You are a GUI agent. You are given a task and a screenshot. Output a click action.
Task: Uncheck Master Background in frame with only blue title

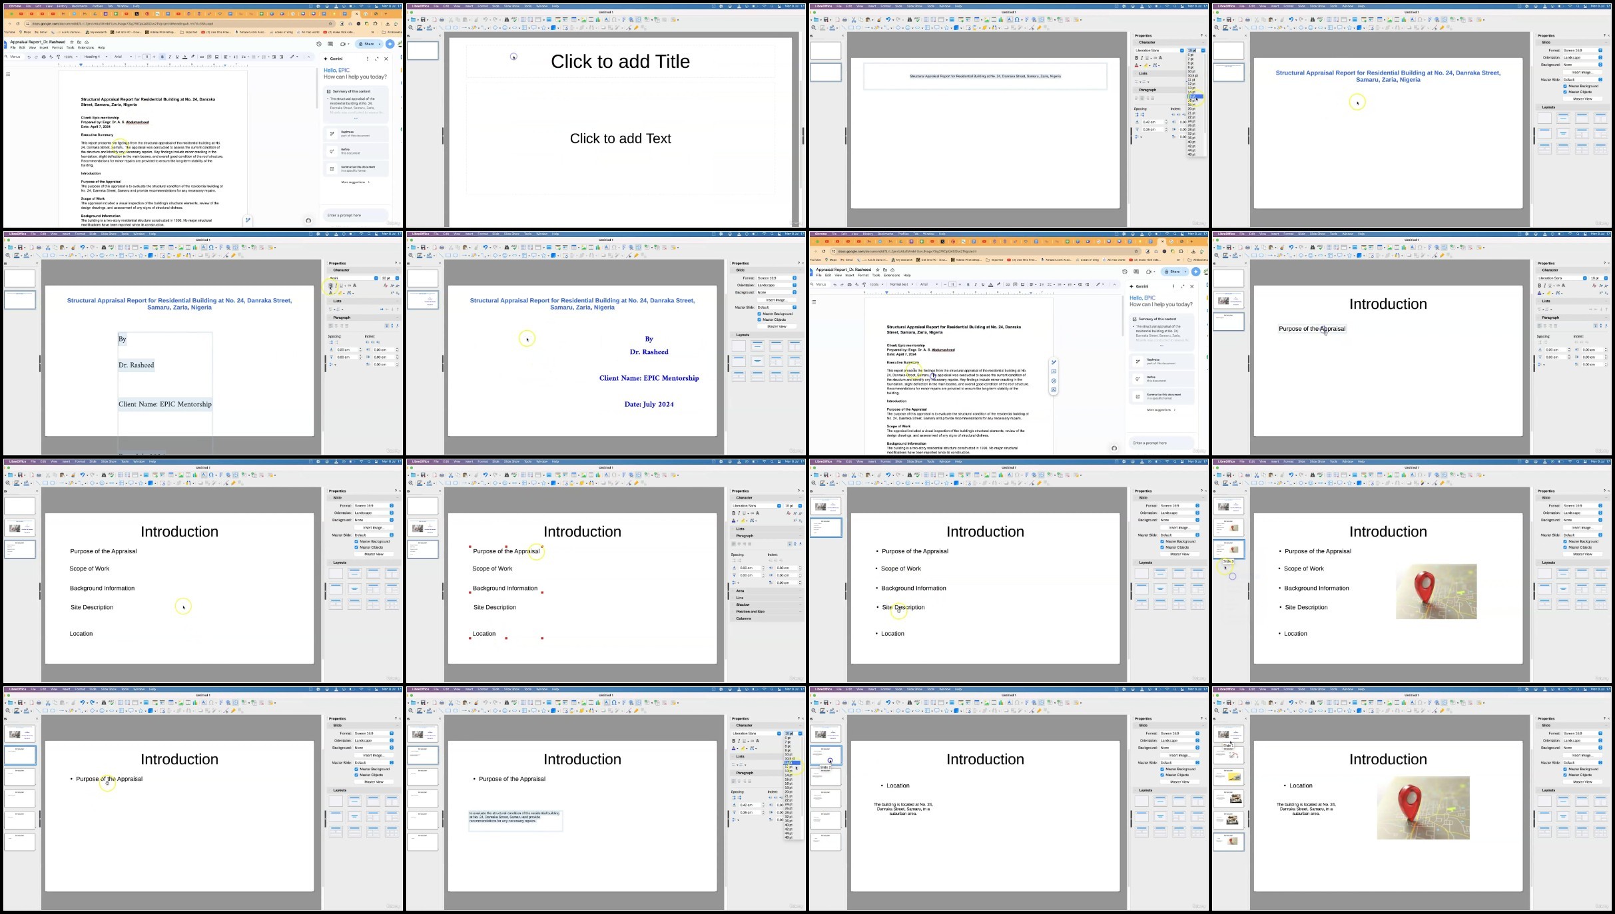point(1565,86)
